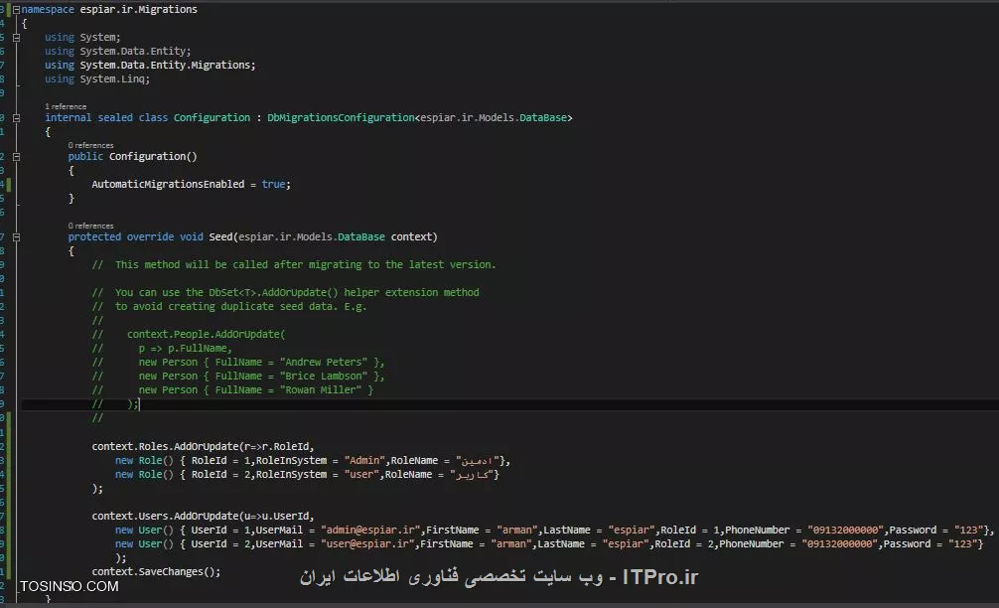The image size is (999, 608).
Task: Click 'protected override void' modifiers
Action: (x=136, y=237)
